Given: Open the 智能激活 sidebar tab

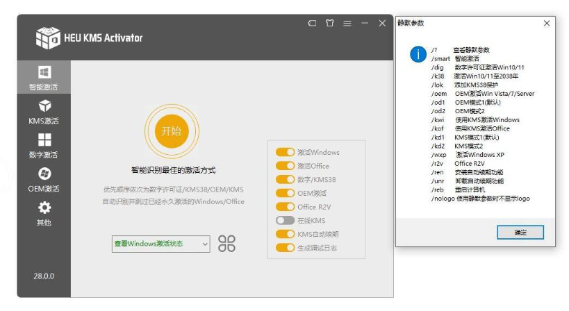Looking at the screenshot, I should [44, 77].
